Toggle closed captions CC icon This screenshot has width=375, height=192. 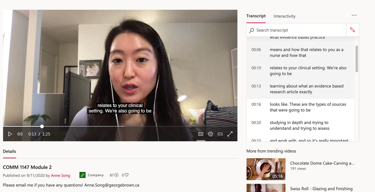coord(201,134)
